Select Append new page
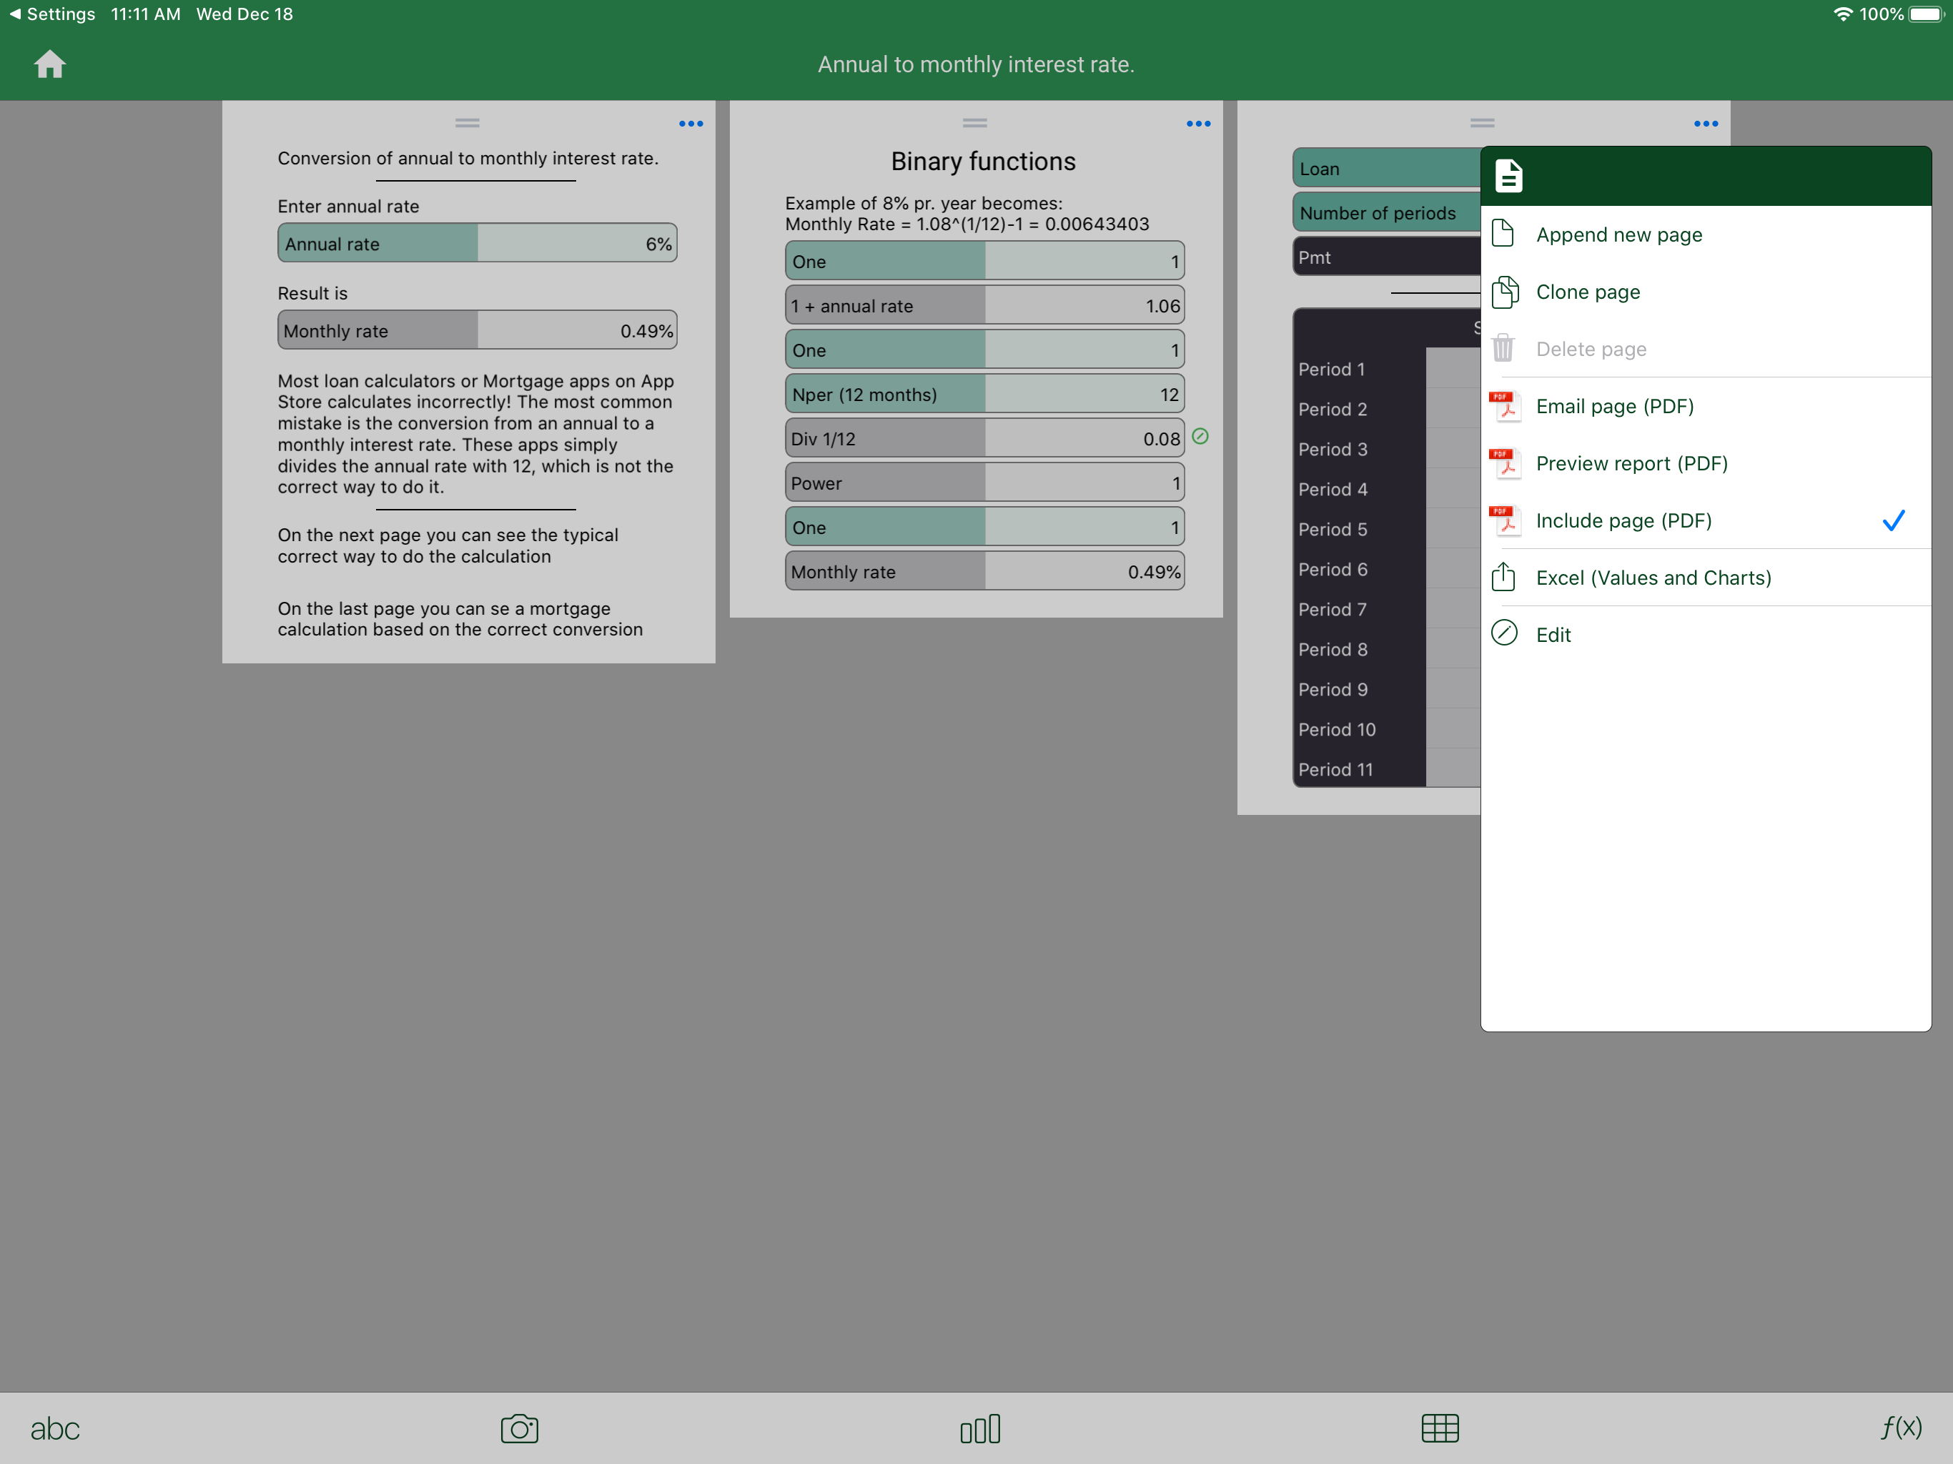This screenshot has height=1464, width=1953. pos(1618,235)
